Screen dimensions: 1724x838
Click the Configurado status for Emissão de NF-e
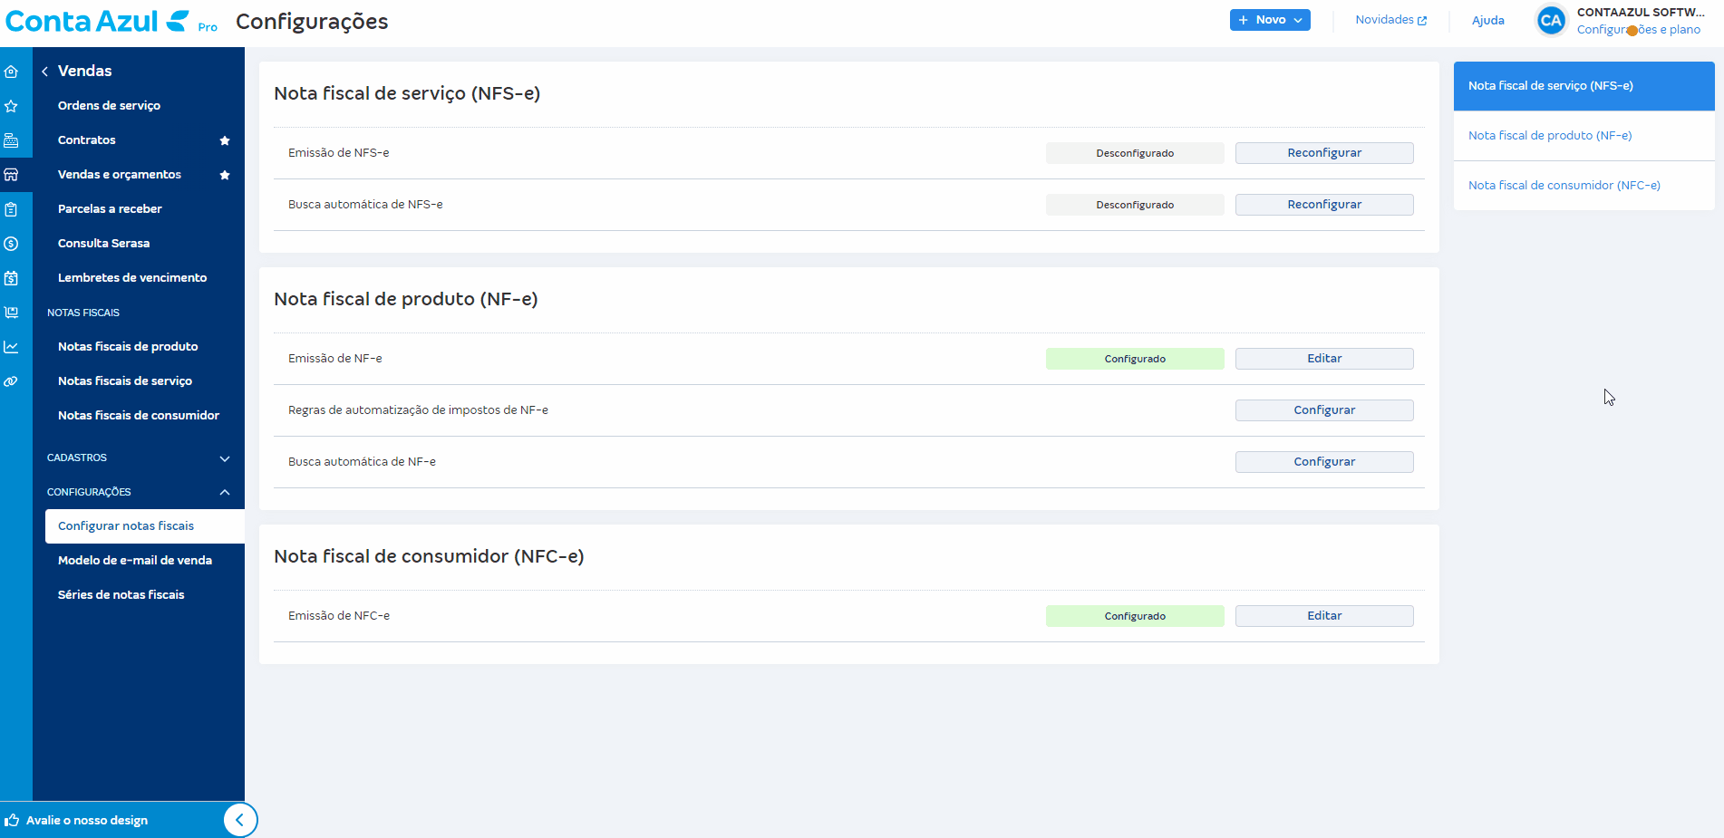[x=1135, y=359]
